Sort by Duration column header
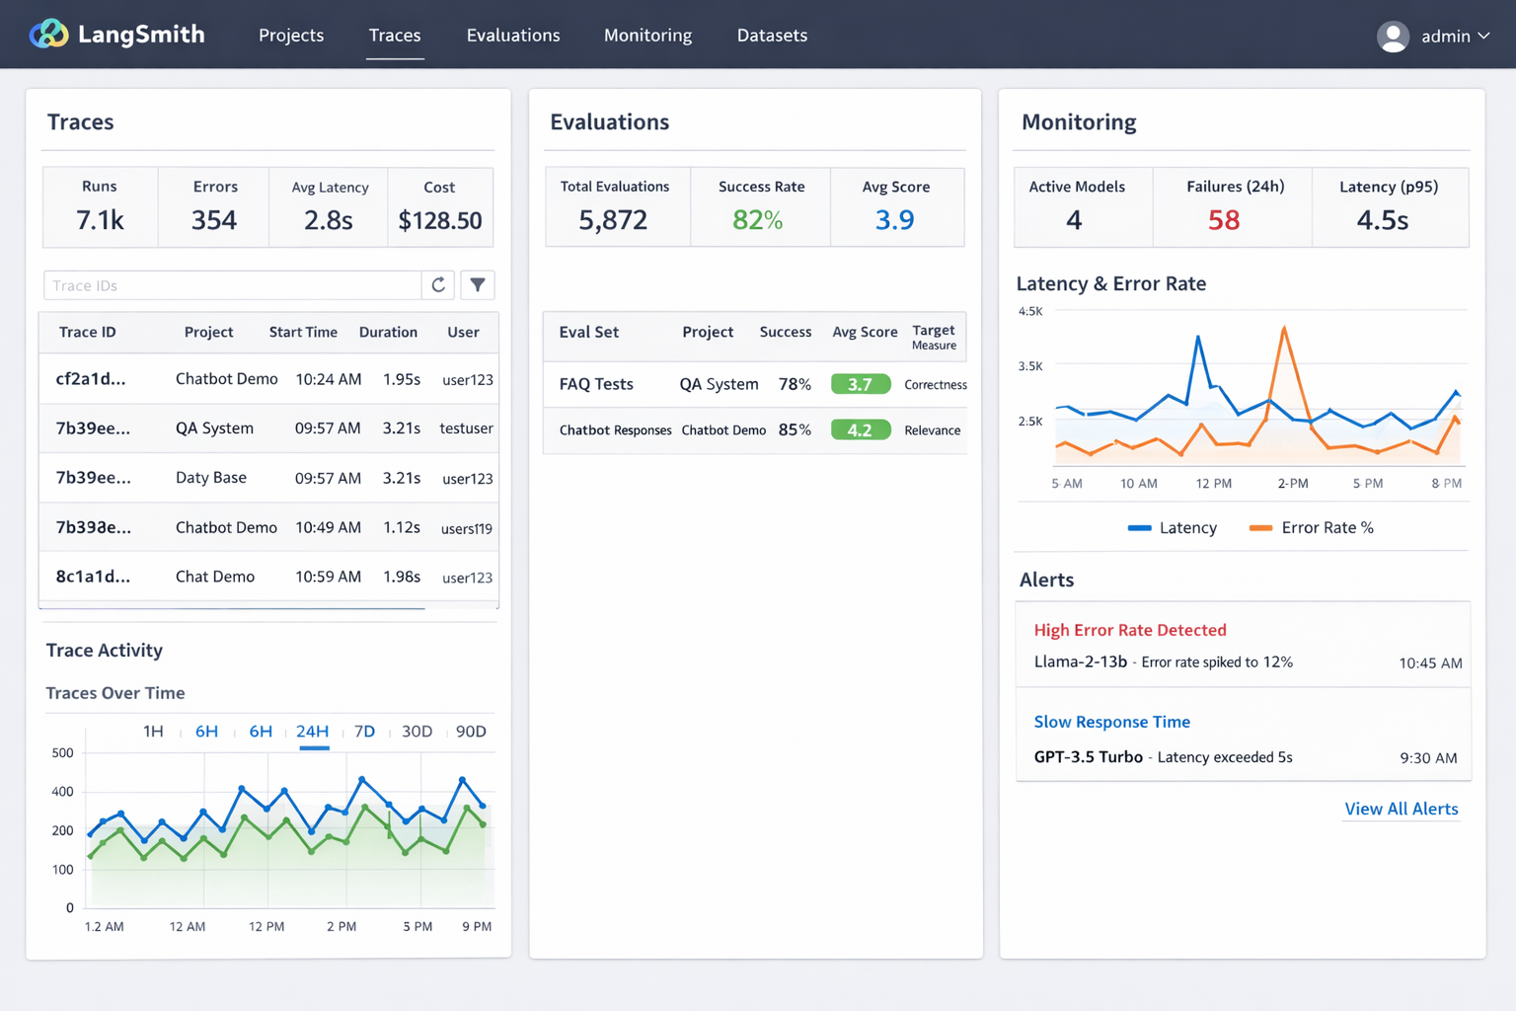Screen dimensions: 1516x1011 pyautogui.click(x=388, y=333)
